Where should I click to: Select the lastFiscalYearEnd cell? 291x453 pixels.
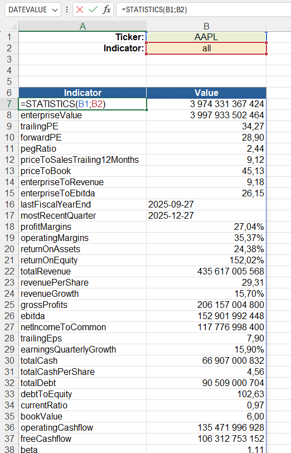point(83,205)
